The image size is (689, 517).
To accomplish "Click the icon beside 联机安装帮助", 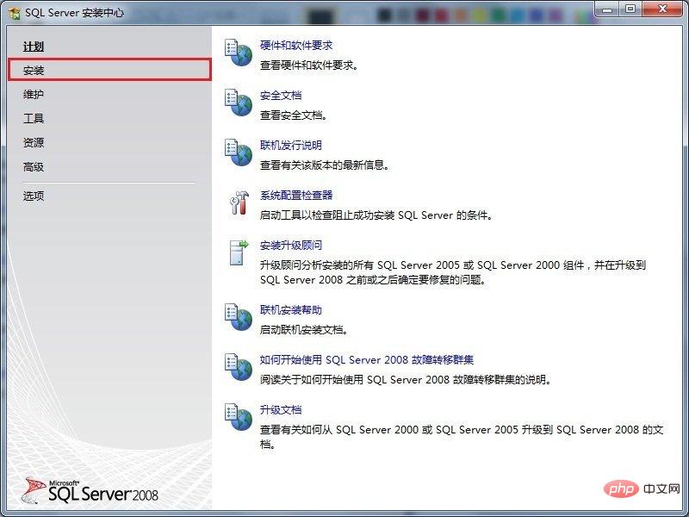I will tap(238, 317).
